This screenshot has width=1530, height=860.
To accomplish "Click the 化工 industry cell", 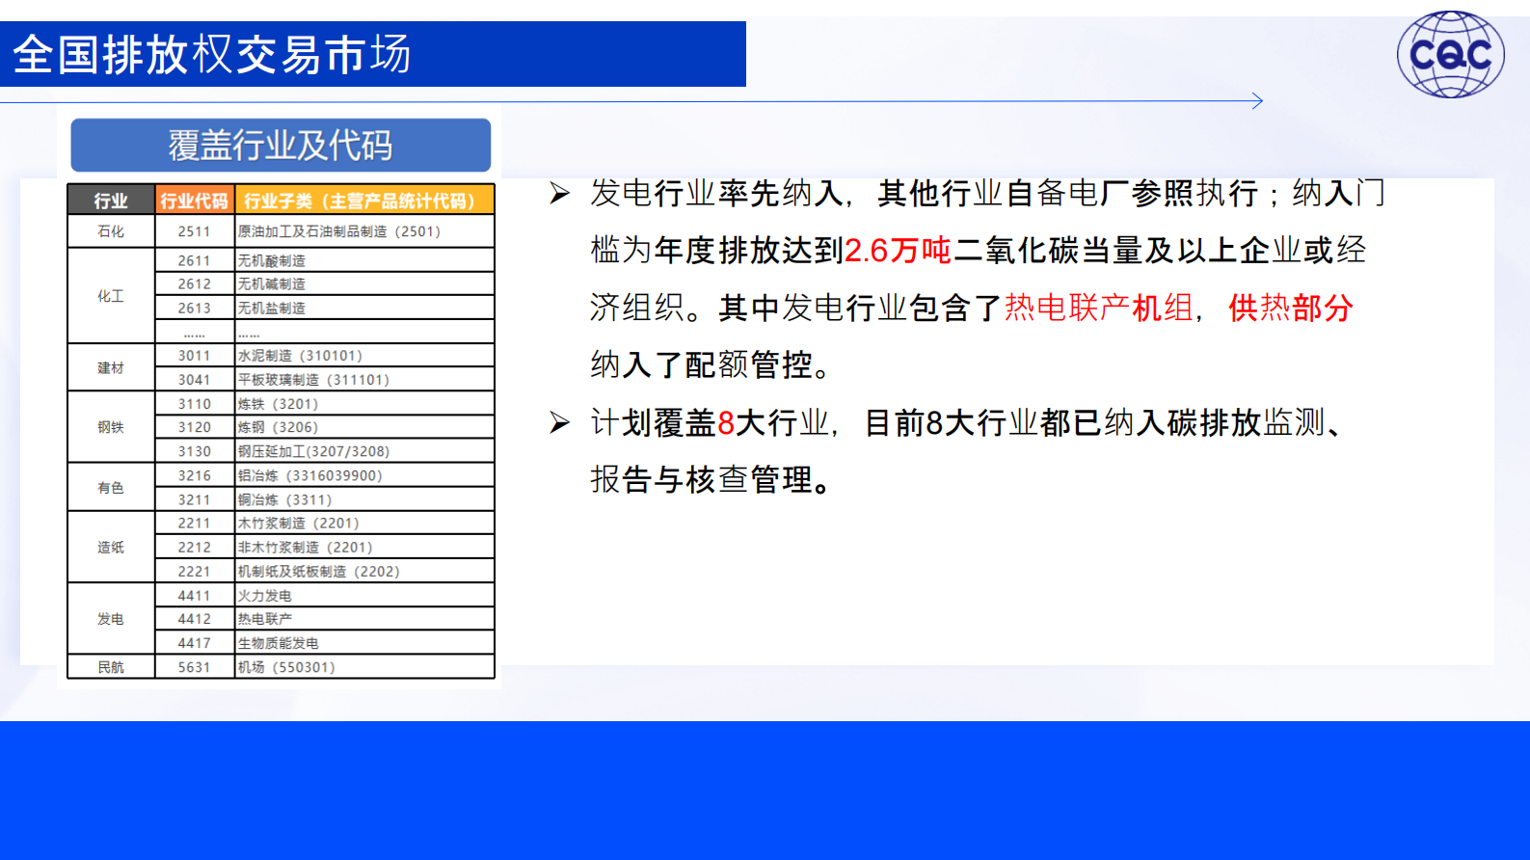I will 111,296.
